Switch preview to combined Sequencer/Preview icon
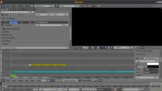This screenshot has width=162, height=91. tap(95, 48)
